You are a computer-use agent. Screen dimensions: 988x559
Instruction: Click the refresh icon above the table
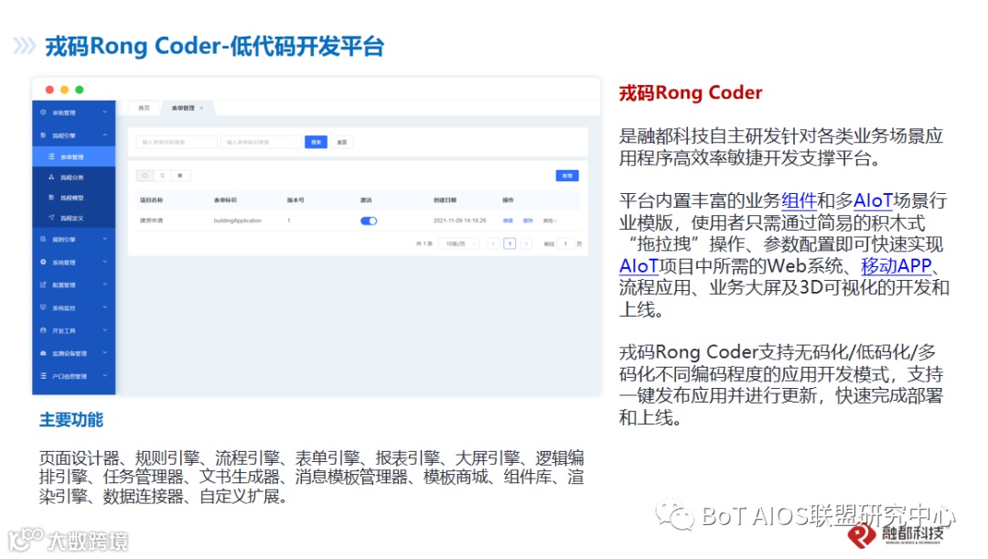163,176
